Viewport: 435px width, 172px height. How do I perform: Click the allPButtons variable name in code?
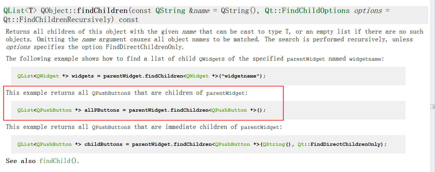[x=102, y=110]
